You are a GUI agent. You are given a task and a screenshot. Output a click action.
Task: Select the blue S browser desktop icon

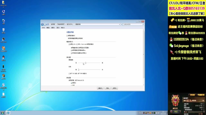coord(3,87)
